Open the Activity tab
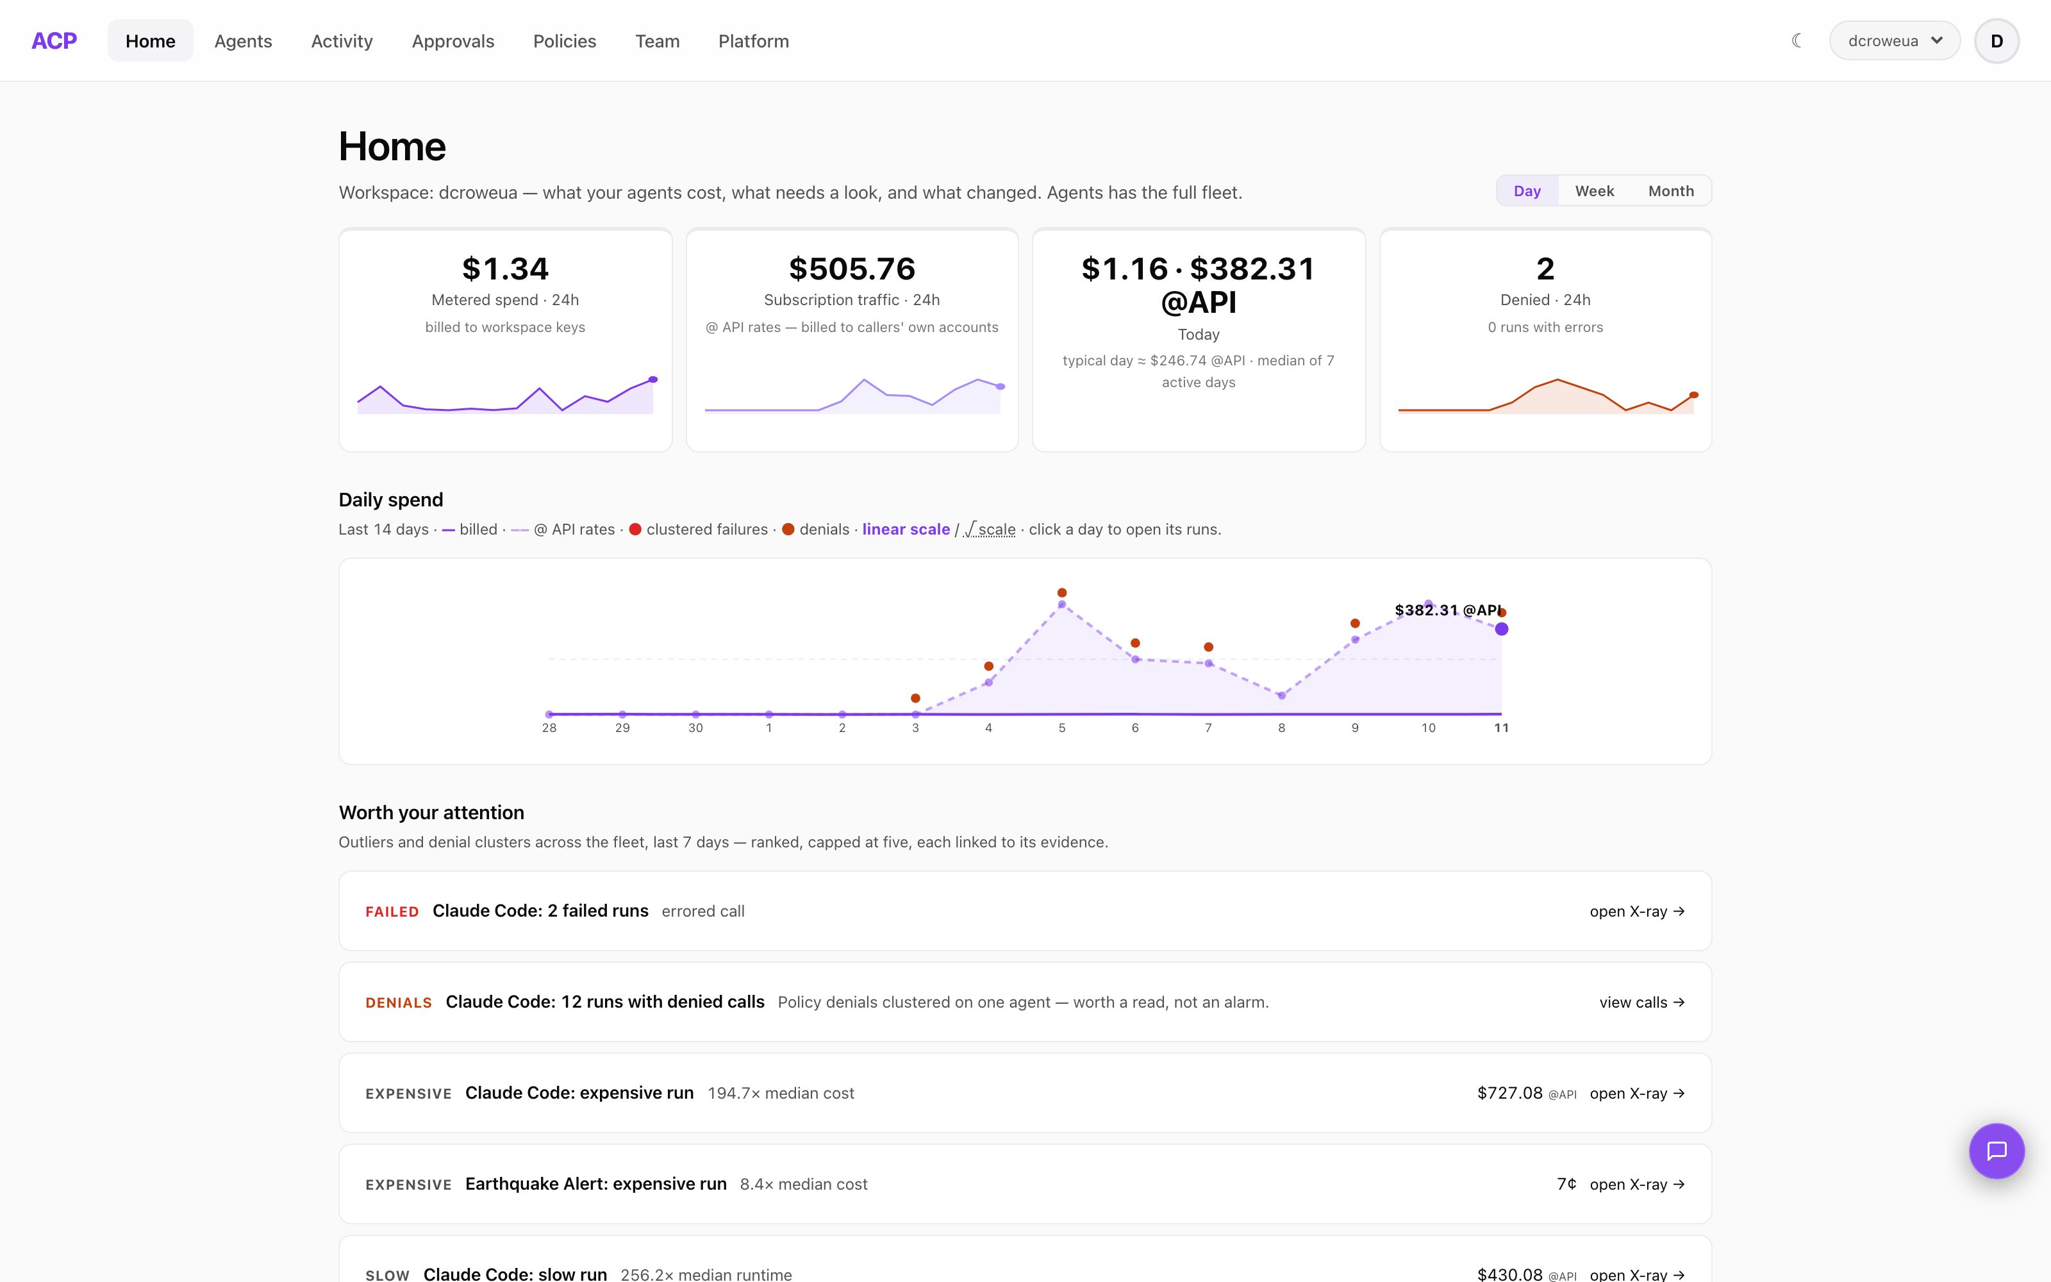2051x1282 pixels. coord(342,40)
